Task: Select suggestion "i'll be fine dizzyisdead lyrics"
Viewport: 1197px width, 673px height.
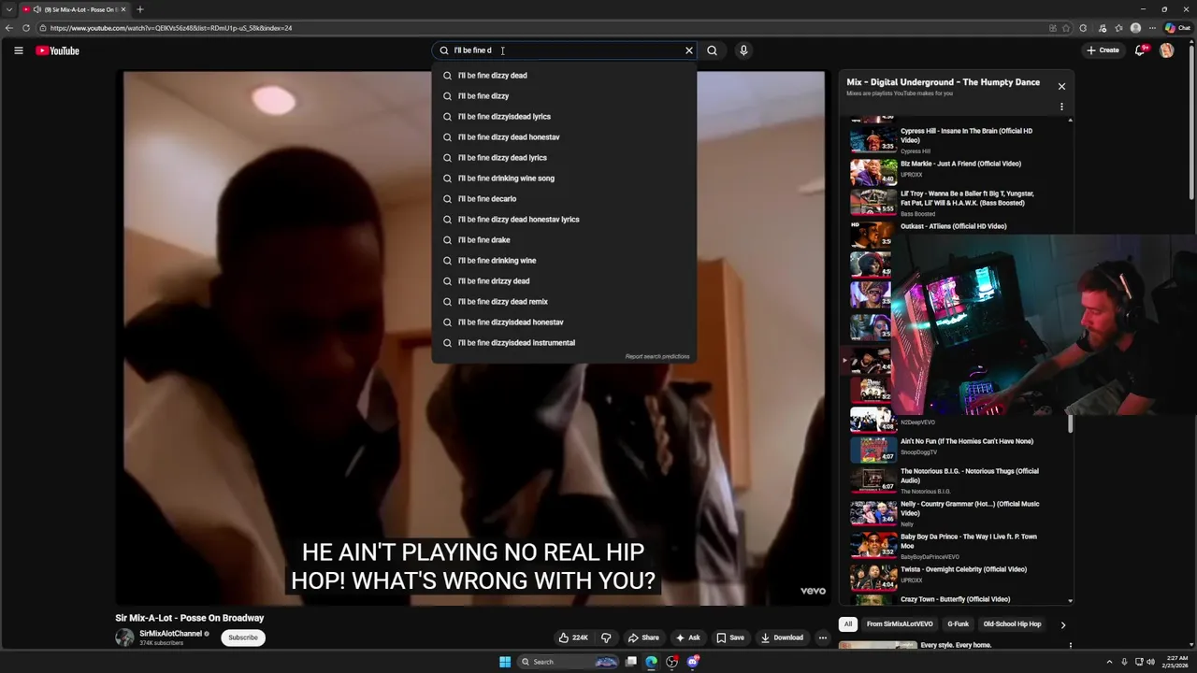Action: click(564, 117)
